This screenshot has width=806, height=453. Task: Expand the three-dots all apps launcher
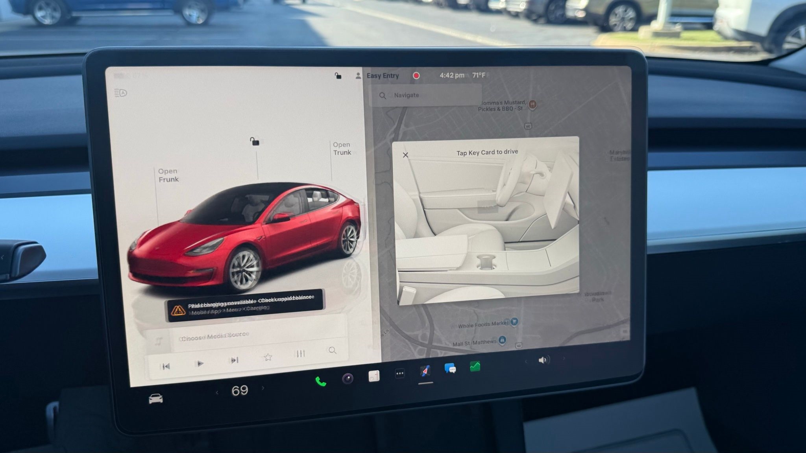pos(399,374)
